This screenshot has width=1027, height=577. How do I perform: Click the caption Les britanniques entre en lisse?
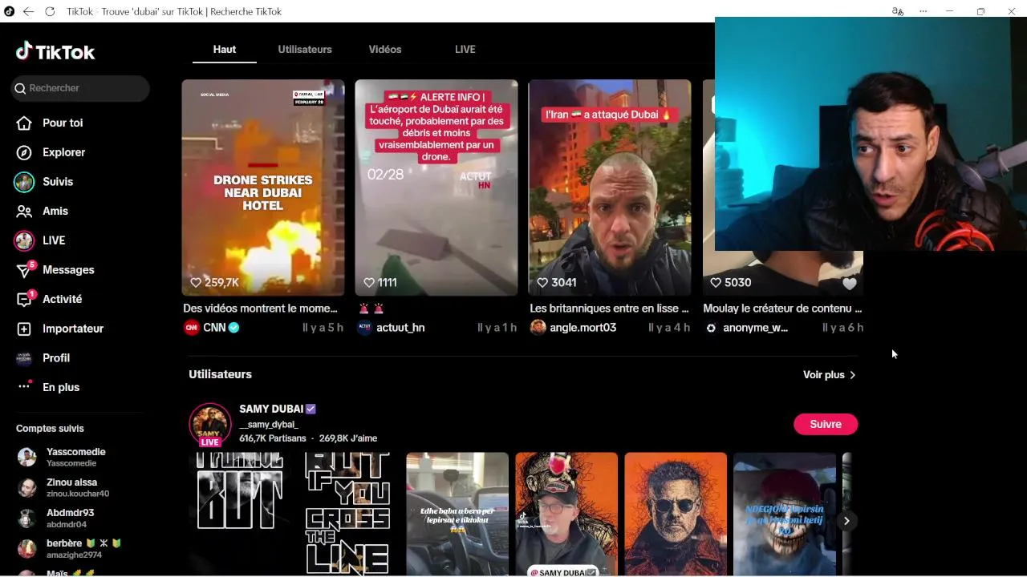click(609, 308)
